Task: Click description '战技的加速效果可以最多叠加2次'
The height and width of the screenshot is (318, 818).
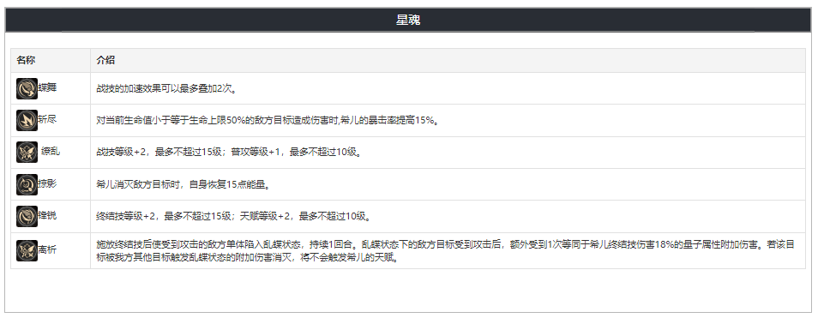Action: tap(167, 89)
